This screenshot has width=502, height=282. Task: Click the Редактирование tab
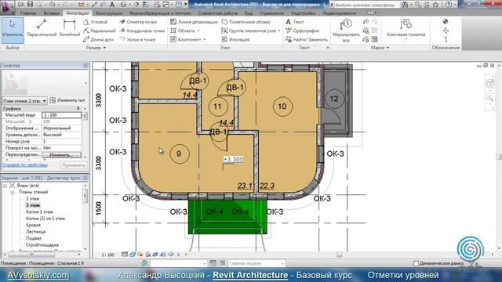(339, 13)
